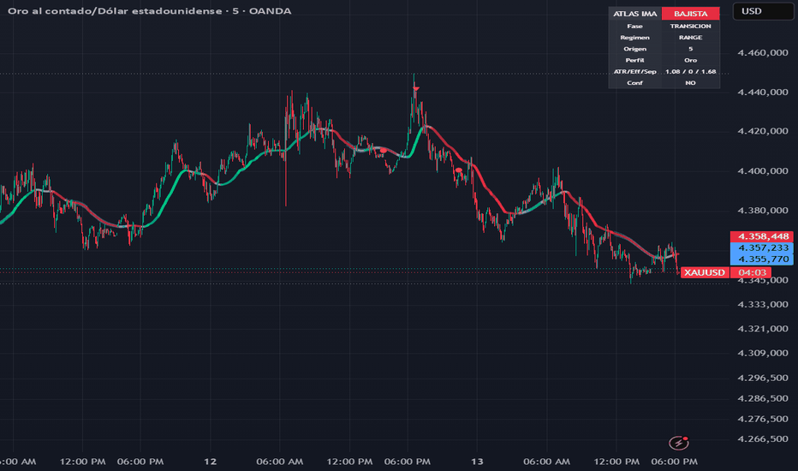Click the 04:03 countdown label
This screenshot has width=798, height=471.
click(x=752, y=272)
